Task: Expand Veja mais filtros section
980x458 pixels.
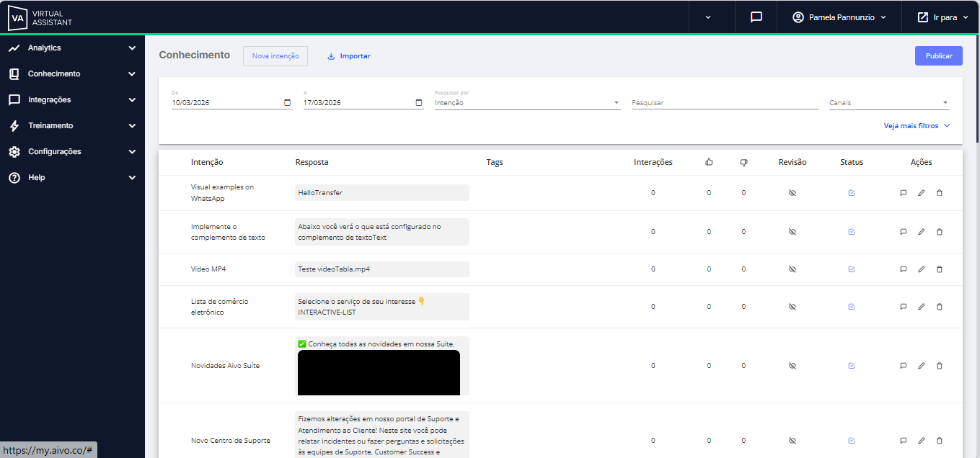Action: (917, 126)
